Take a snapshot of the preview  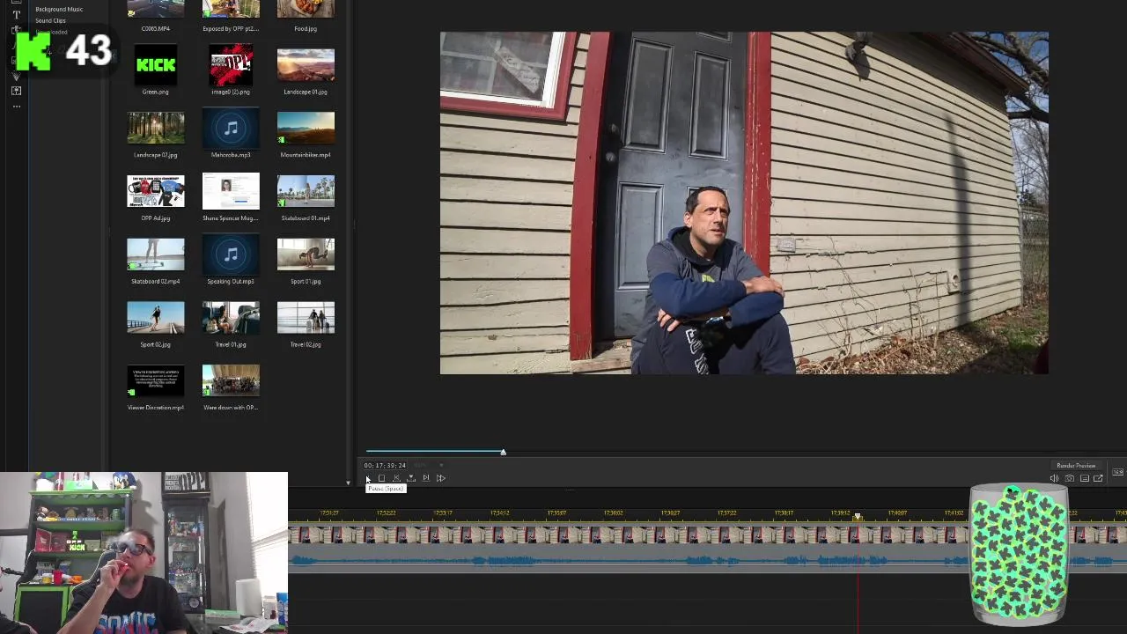[x=1069, y=478]
